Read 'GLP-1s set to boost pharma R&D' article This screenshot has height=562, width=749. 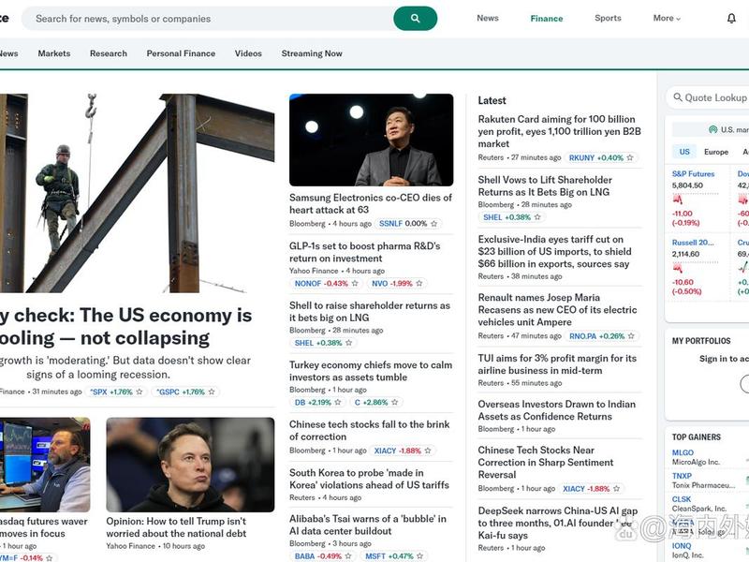tap(365, 252)
